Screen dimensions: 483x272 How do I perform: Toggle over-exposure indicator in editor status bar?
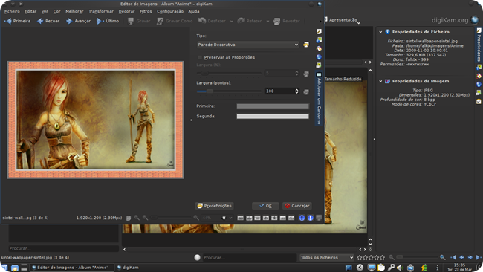310,218
